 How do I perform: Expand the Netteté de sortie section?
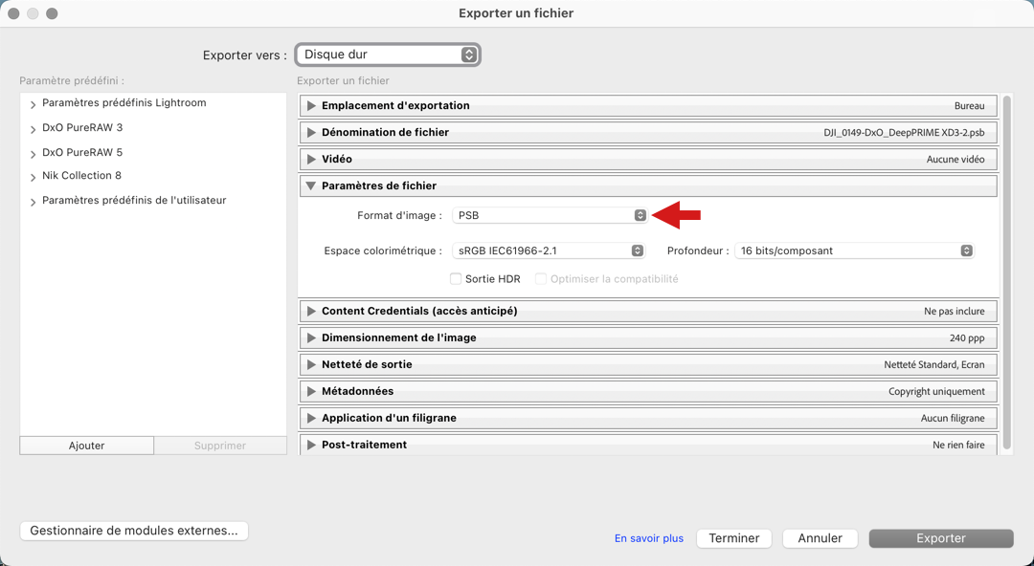[x=311, y=365]
